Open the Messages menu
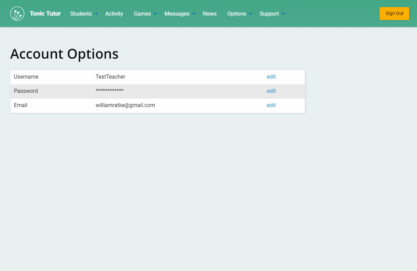The height and width of the screenshot is (271, 417). pos(177,14)
